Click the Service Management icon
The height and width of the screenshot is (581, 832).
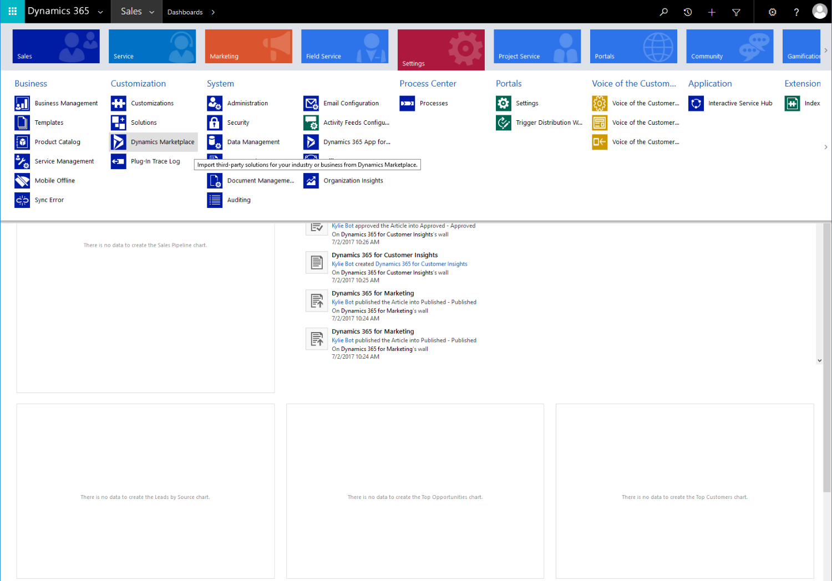[x=22, y=161]
